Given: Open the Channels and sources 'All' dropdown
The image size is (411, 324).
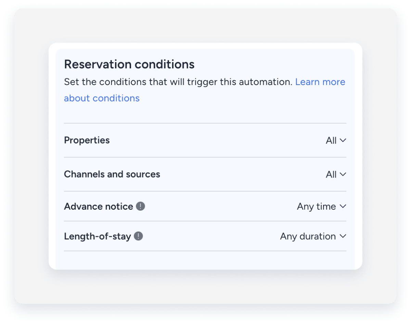Looking at the screenshot, I should pos(331,174).
